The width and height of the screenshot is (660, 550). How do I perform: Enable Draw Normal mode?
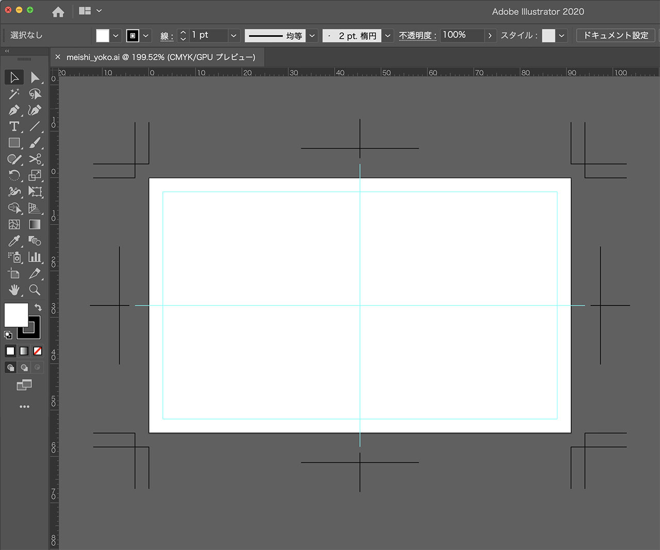click(10, 367)
